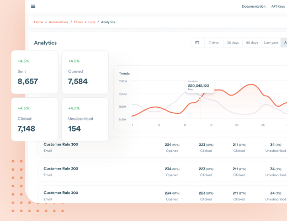Click the Trends chart title

pyautogui.click(x=124, y=73)
